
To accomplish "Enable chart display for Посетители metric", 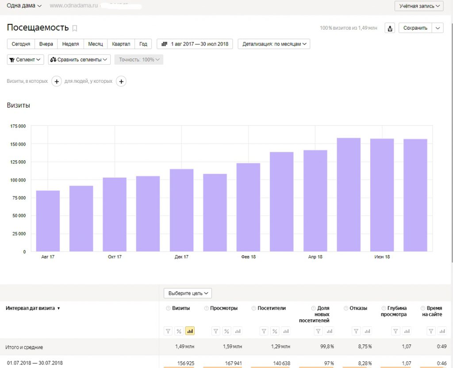I will [286, 331].
